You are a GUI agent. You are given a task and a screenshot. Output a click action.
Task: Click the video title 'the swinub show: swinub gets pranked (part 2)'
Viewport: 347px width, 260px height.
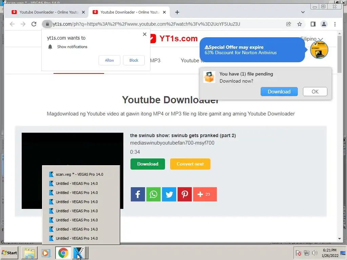pyautogui.click(x=183, y=135)
